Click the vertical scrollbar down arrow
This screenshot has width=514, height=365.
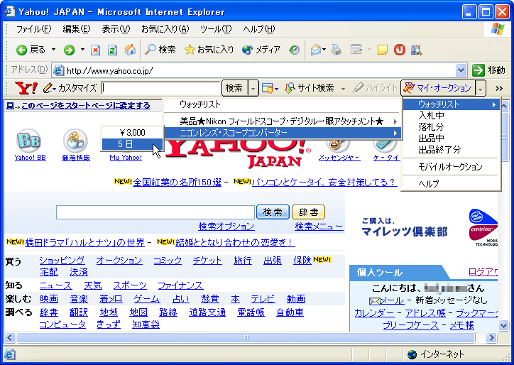click(503, 325)
